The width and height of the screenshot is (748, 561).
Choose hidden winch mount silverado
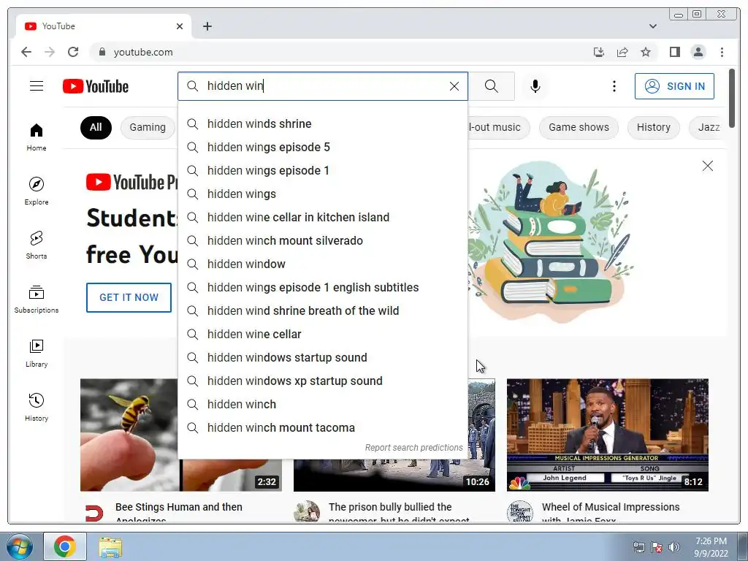pyautogui.click(x=323, y=240)
